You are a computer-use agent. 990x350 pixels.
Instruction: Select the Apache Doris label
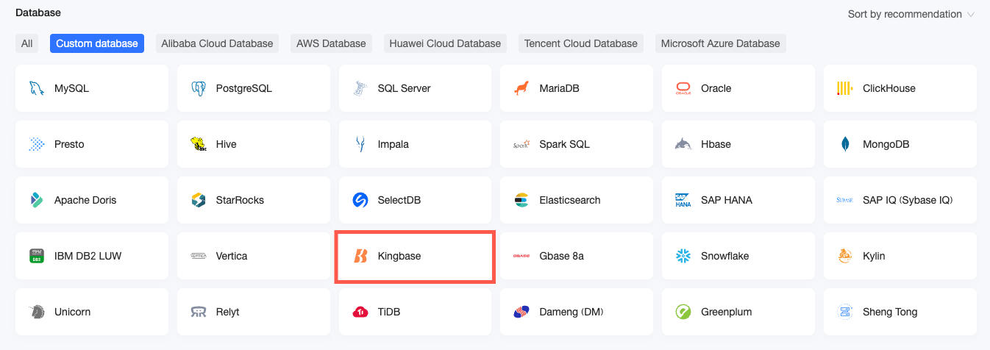pyautogui.click(x=85, y=200)
